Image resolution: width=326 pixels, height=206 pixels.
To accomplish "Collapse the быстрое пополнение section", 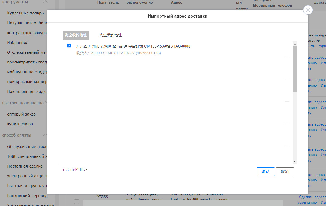I will coord(45,103).
